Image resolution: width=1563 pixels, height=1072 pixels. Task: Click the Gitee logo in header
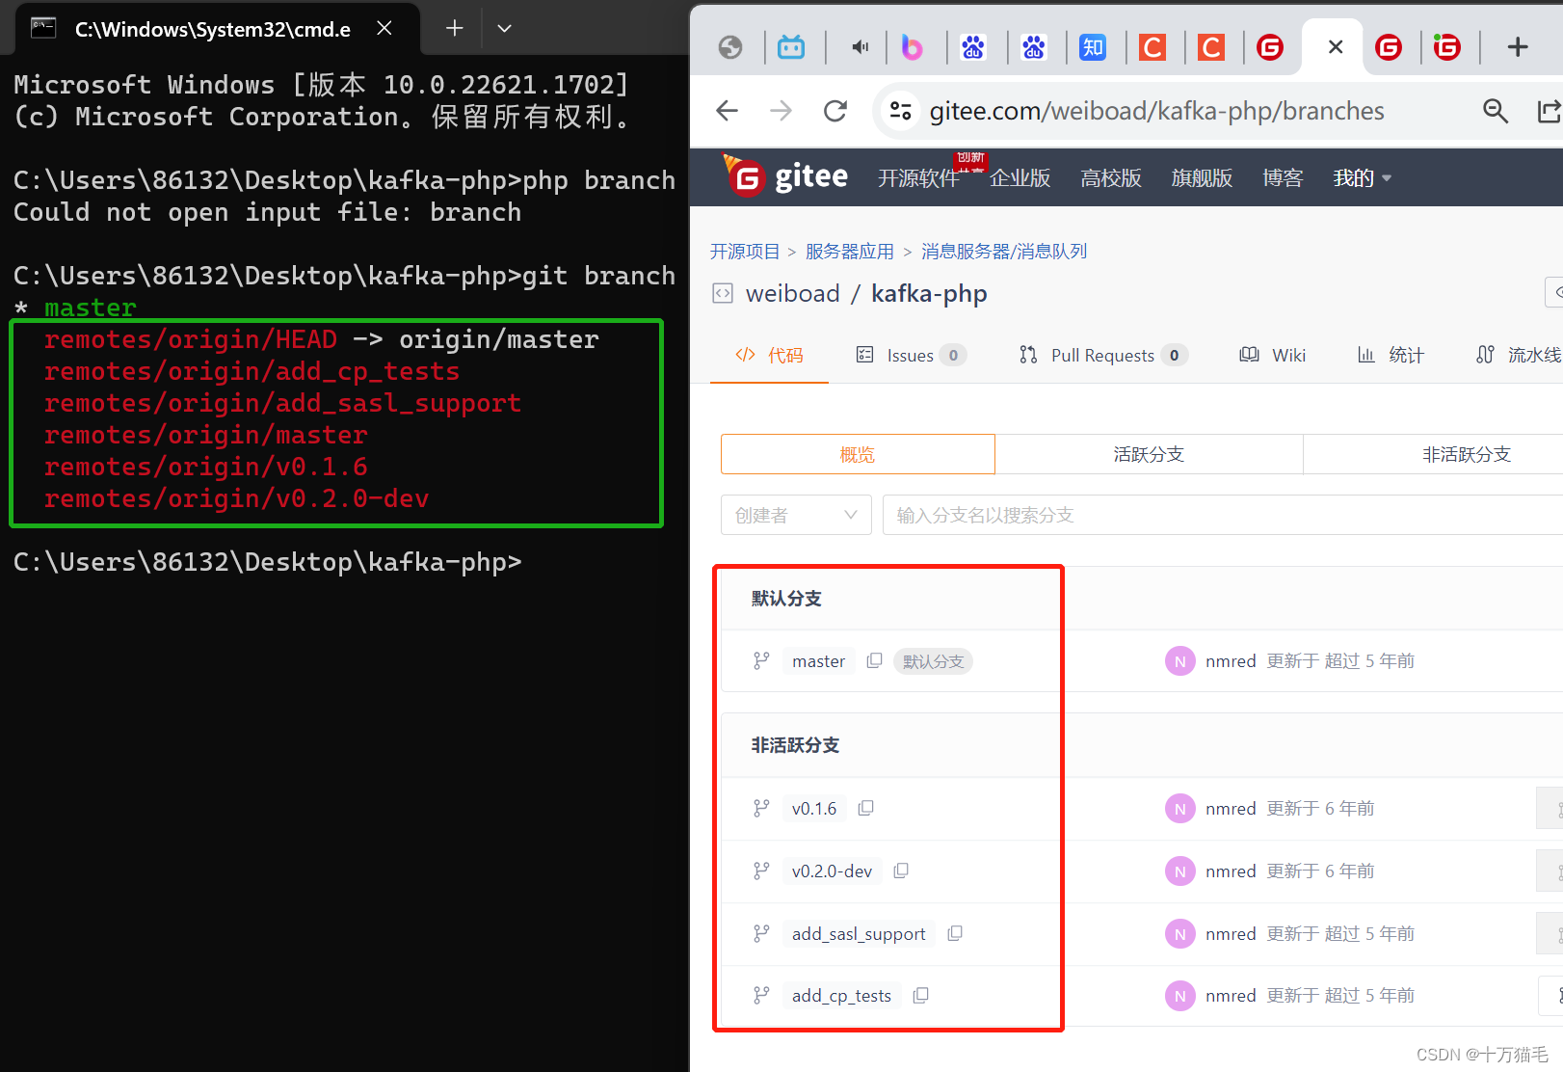[786, 176]
